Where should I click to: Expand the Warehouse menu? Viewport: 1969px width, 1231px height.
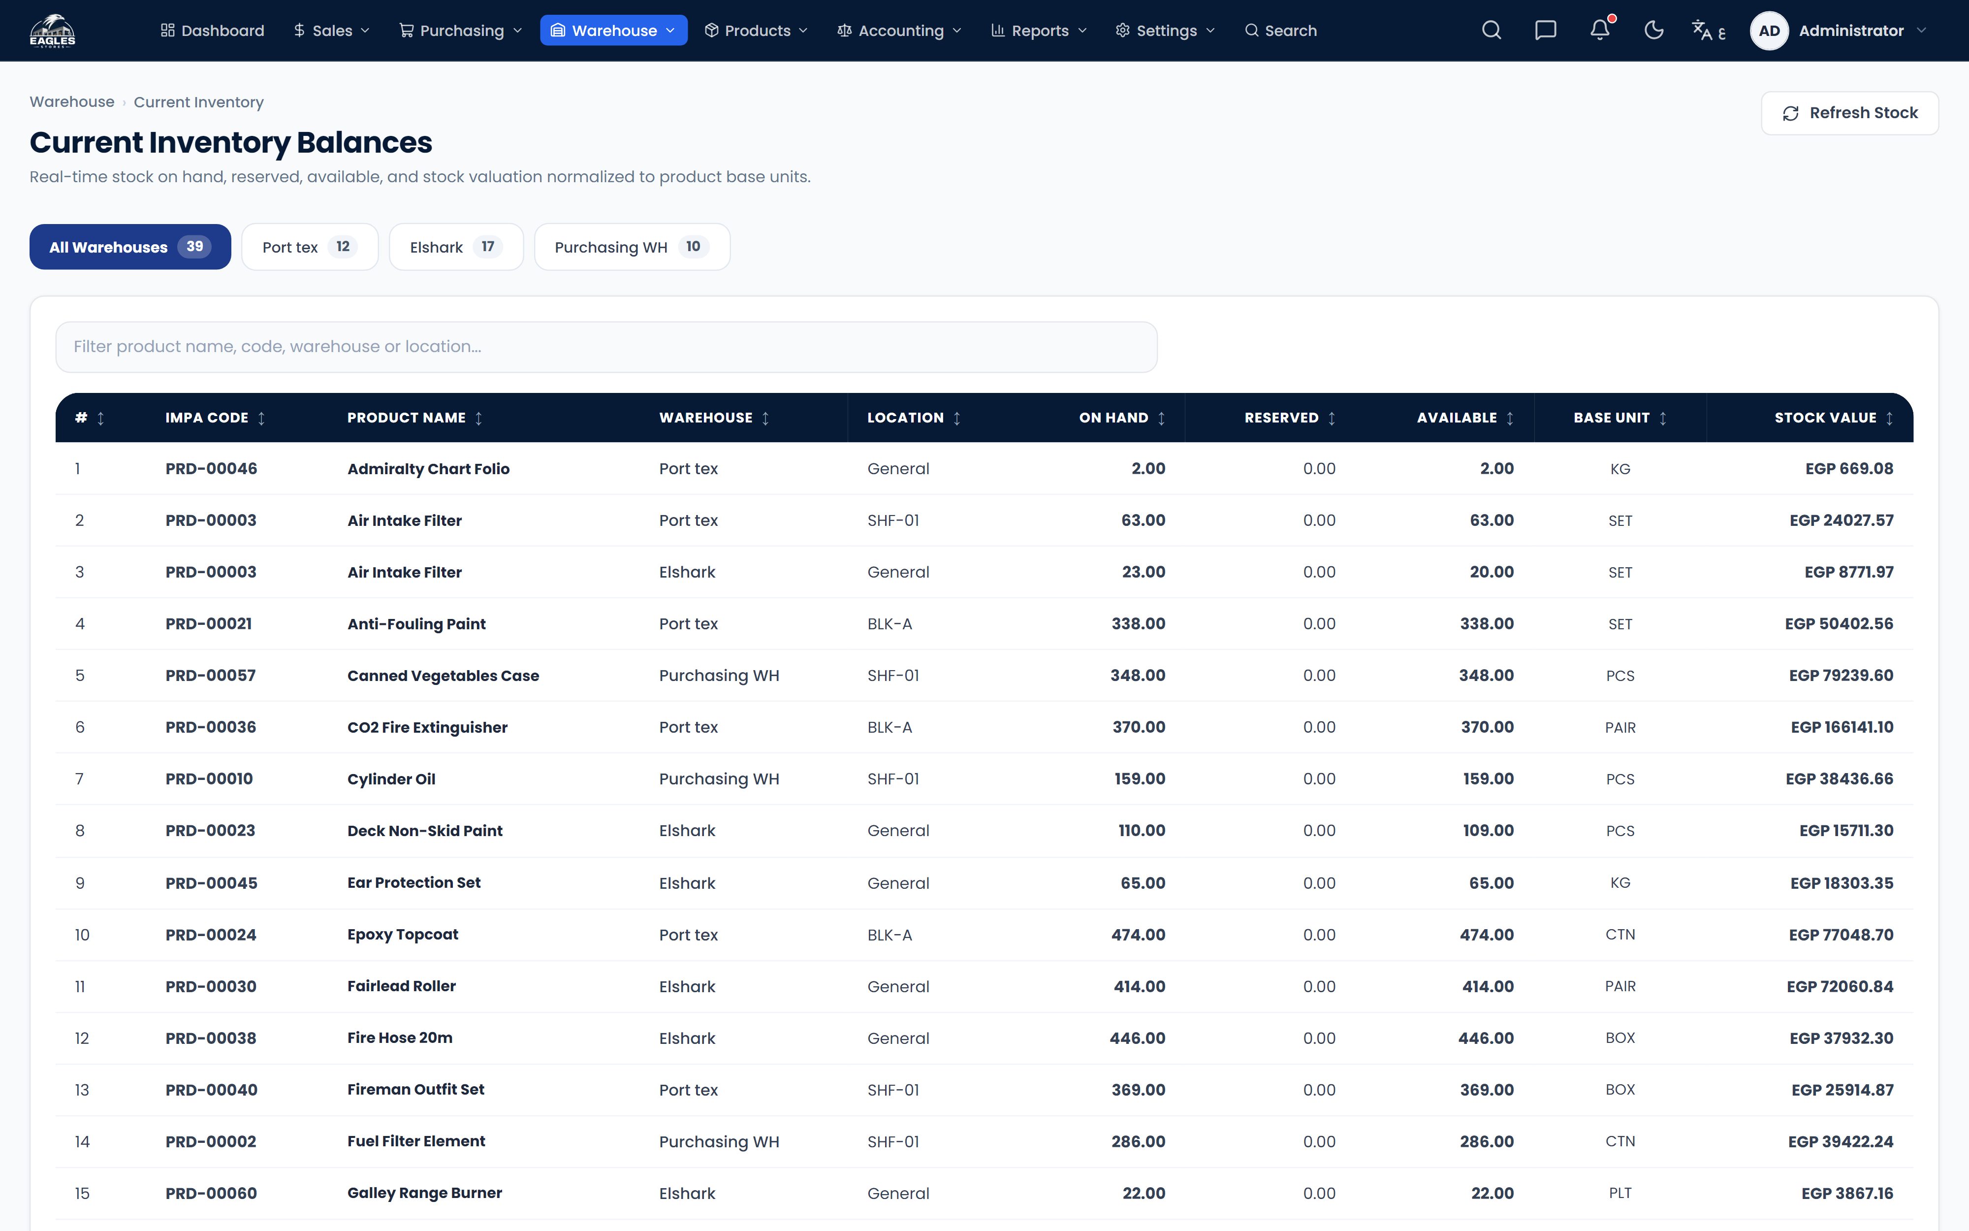(613, 31)
